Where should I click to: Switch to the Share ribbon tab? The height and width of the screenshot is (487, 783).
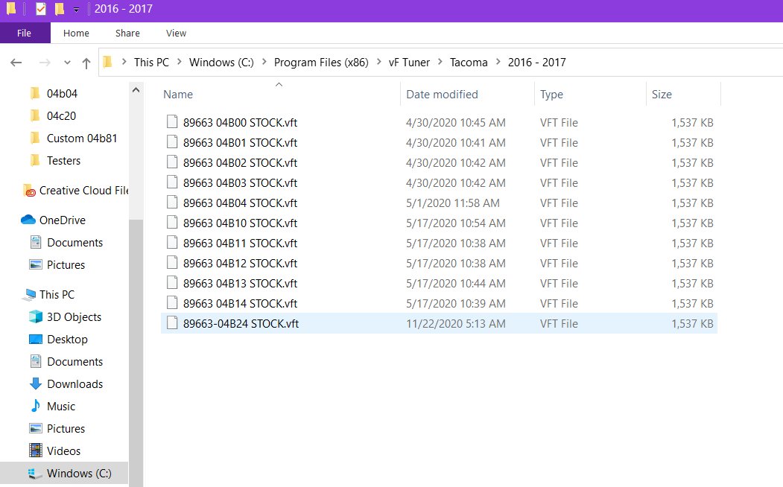pyautogui.click(x=127, y=33)
